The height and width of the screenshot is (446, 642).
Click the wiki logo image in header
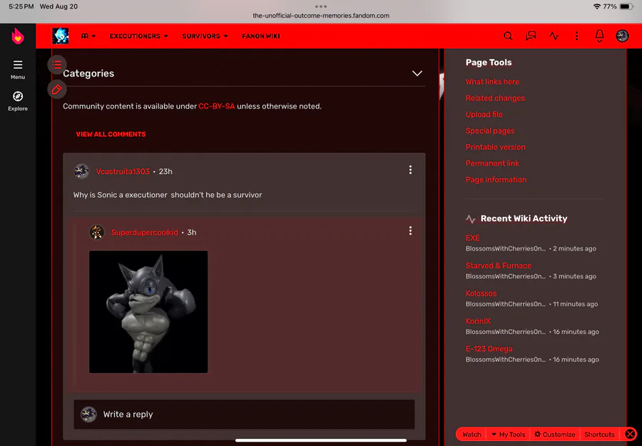click(x=60, y=36)
